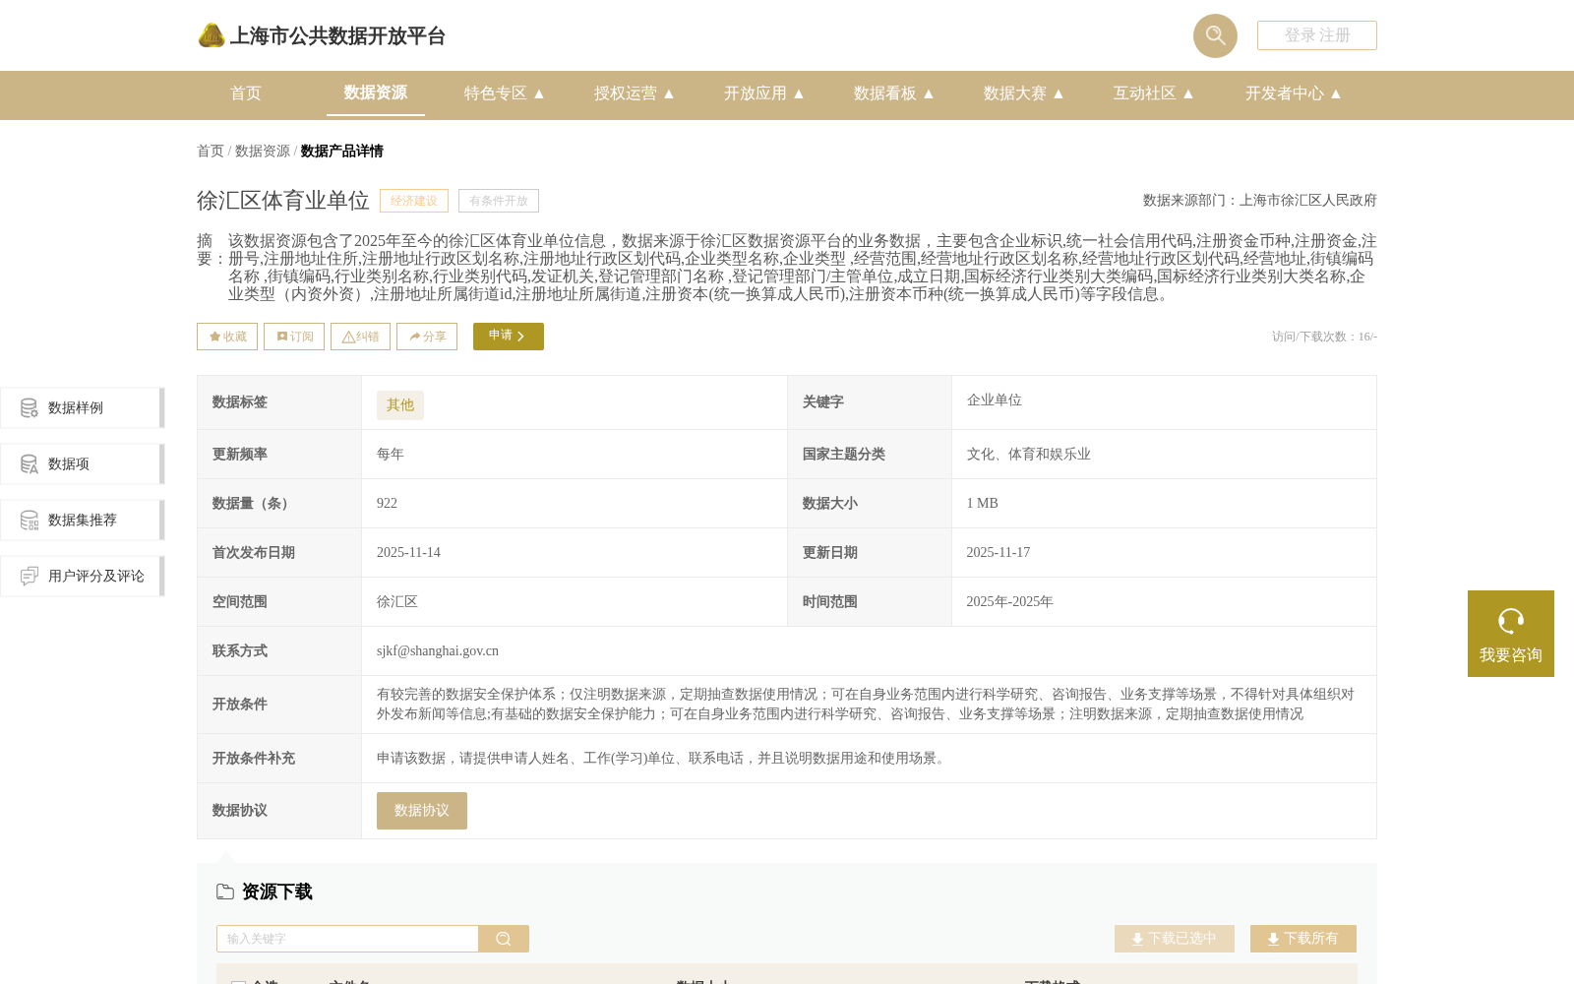This screenshot has height=984, width=1574.
Task: Jump to the 数据集推荐 section label
Action: [83, 520]
